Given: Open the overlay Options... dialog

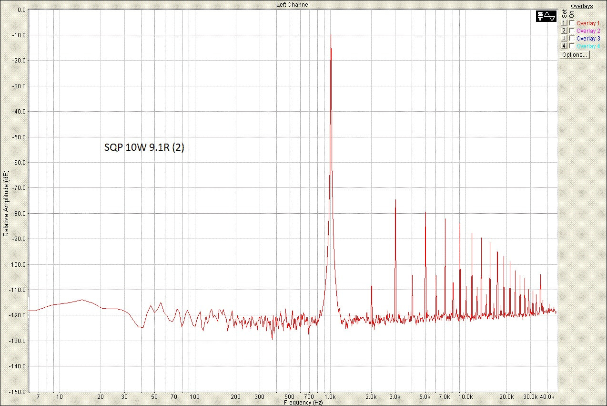Looking at the screenshot, I should click(574, 55).
